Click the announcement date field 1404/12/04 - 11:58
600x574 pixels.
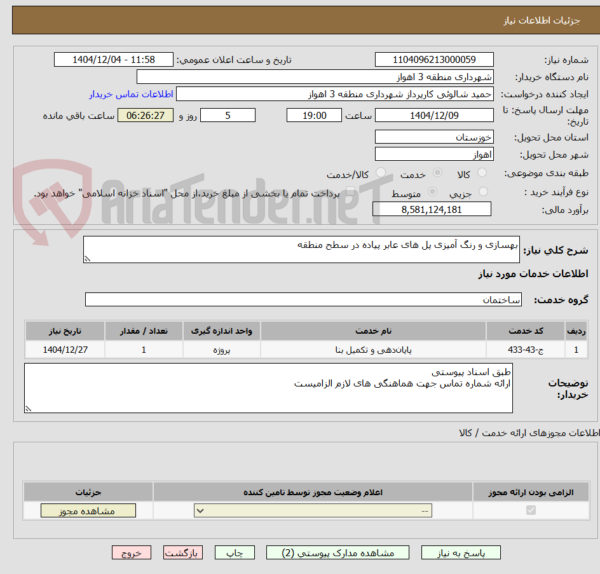[114, 60]
